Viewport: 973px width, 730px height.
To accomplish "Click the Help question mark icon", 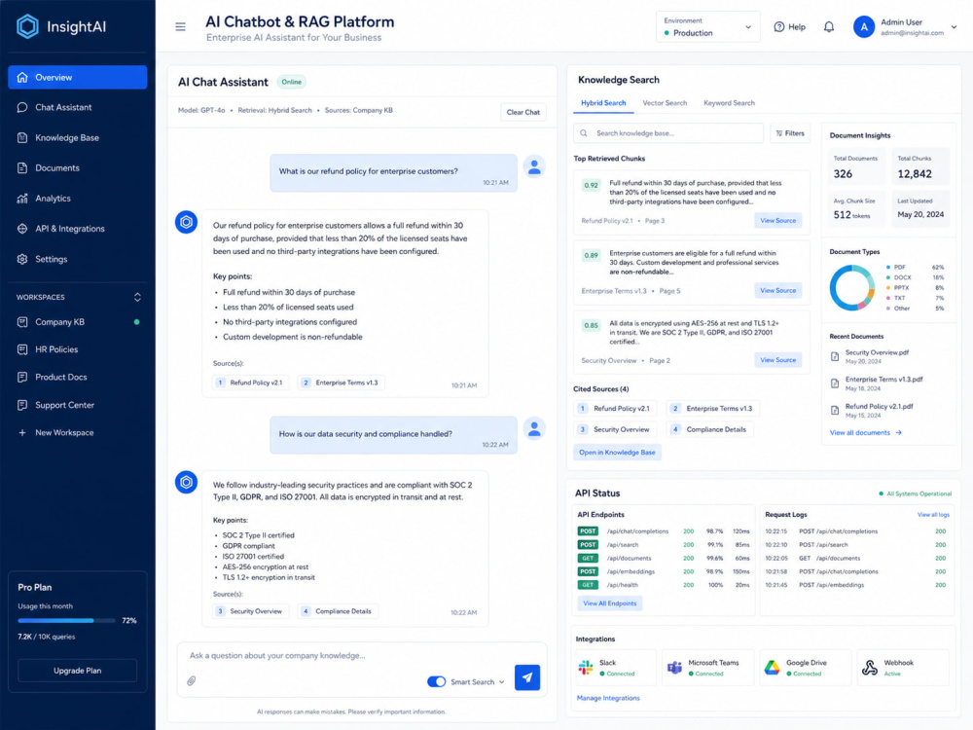I will pos(778,26).
